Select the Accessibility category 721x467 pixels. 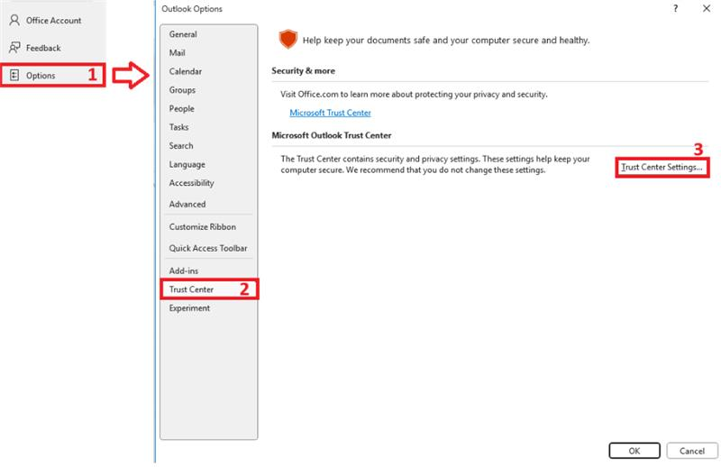click(x=209, y=183)
